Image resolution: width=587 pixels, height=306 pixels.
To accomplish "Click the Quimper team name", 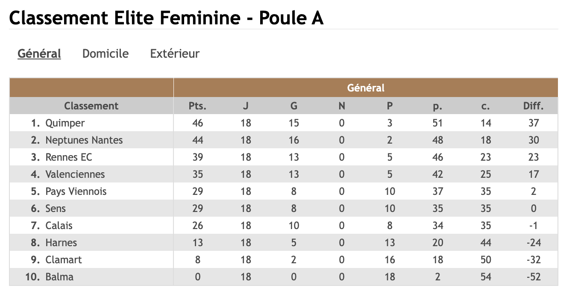I will tap(65, 123).
